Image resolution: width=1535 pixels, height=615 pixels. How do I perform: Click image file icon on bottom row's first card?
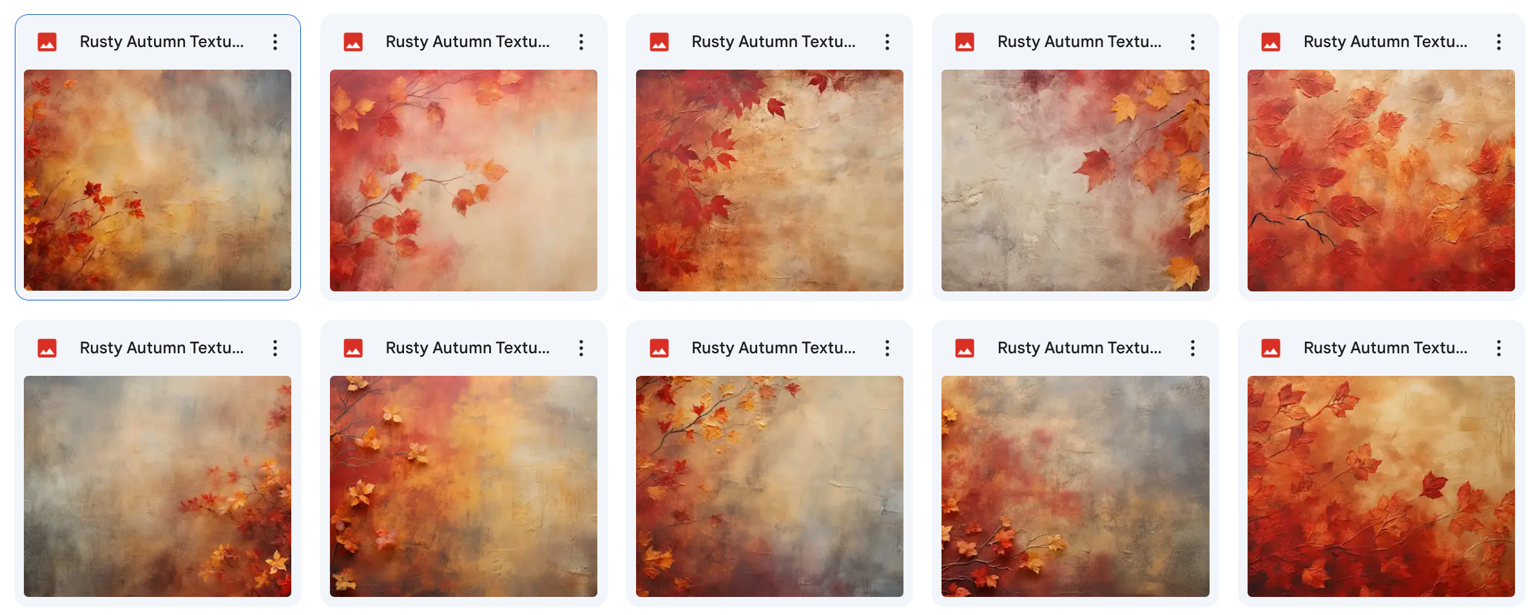point(47,348)
